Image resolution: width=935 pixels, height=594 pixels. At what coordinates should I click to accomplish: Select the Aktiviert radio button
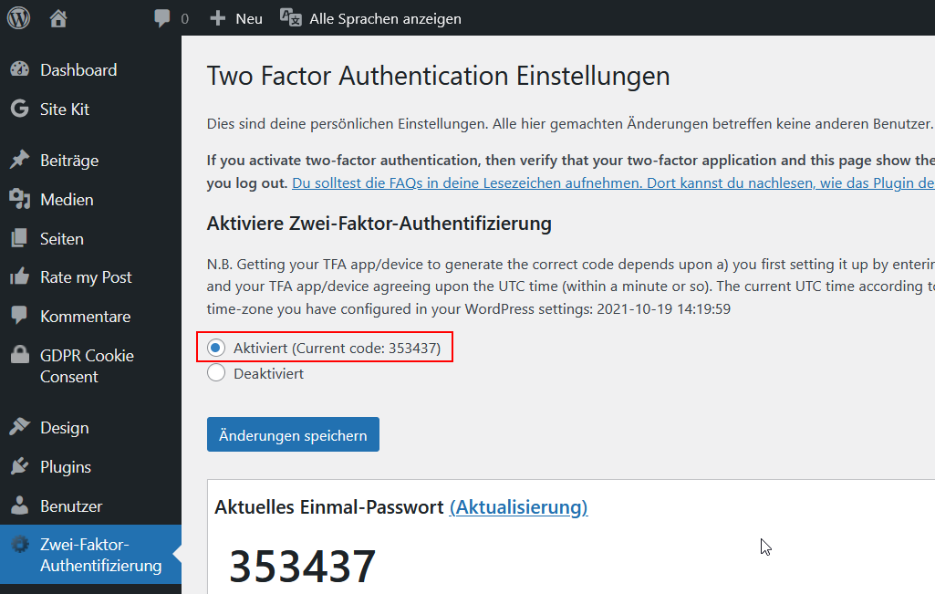[215, 347]
